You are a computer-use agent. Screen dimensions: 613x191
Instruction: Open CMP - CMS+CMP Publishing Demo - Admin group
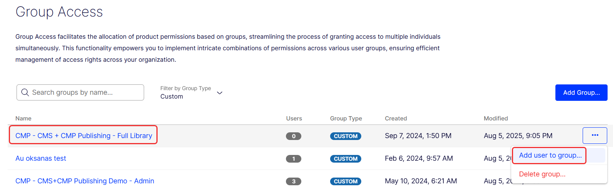pyautogui.click(x=85, y=181)
